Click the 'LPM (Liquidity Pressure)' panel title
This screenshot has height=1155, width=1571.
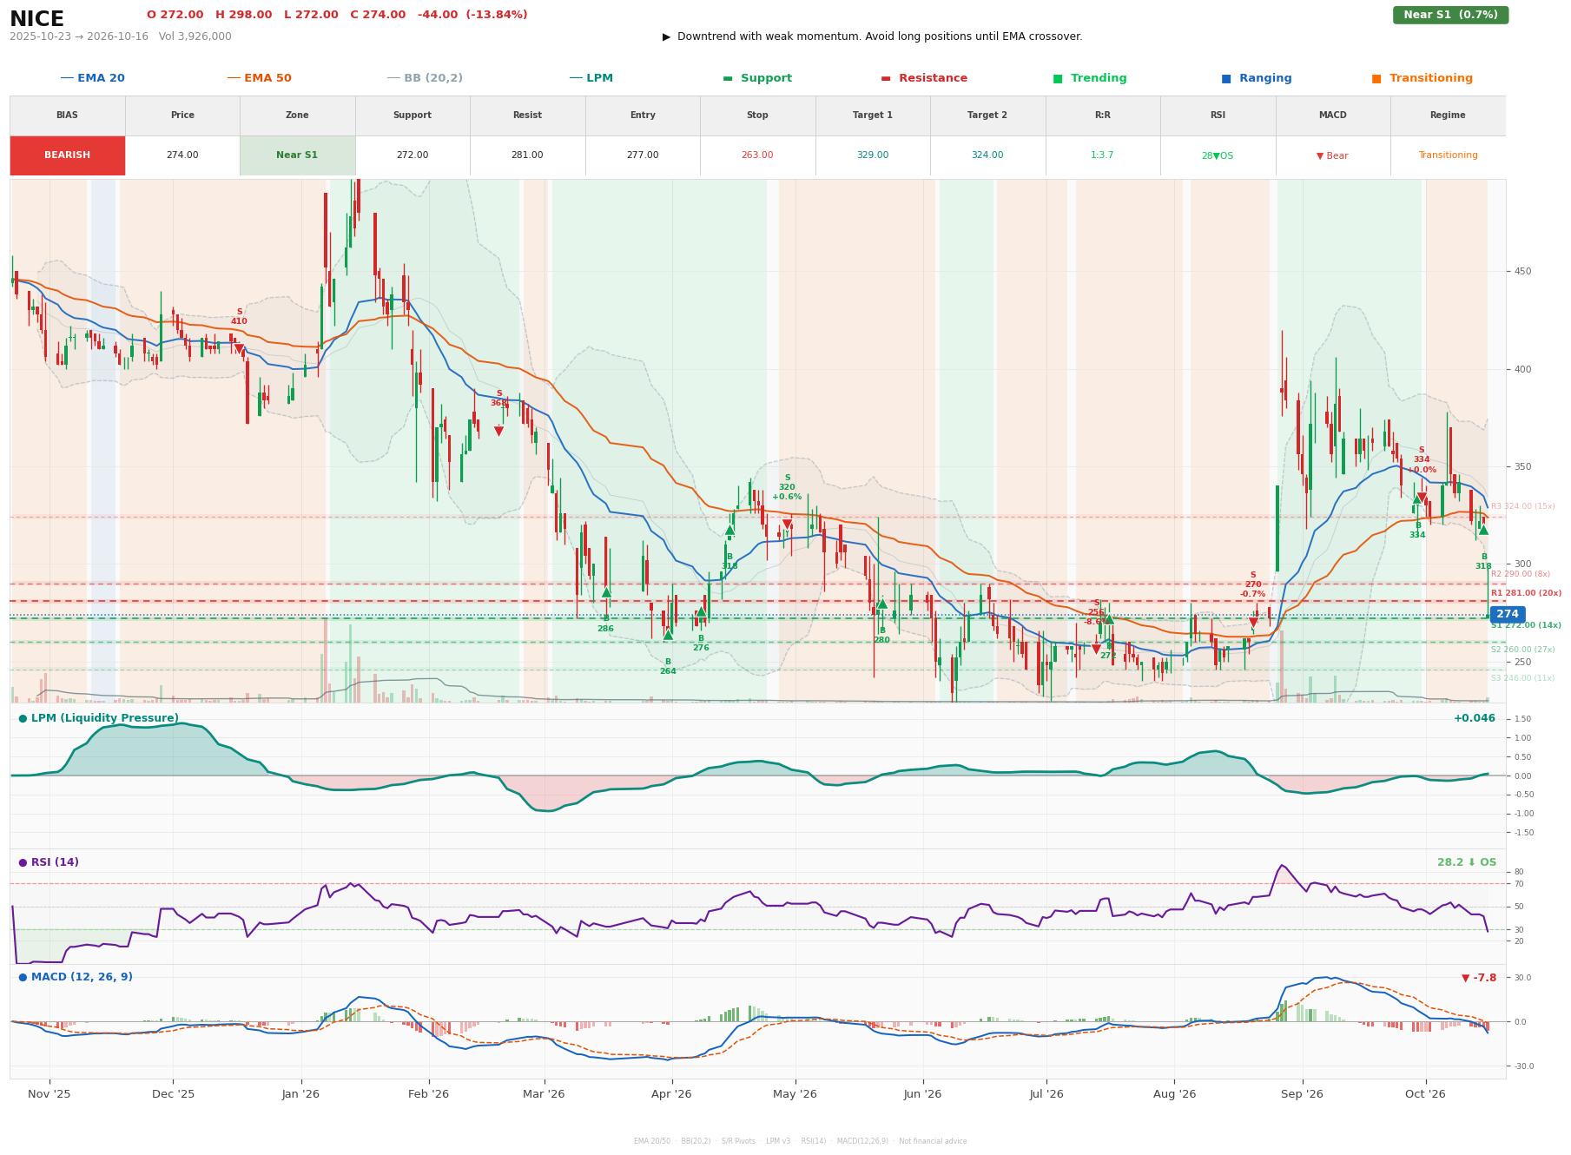click(98, 718)
